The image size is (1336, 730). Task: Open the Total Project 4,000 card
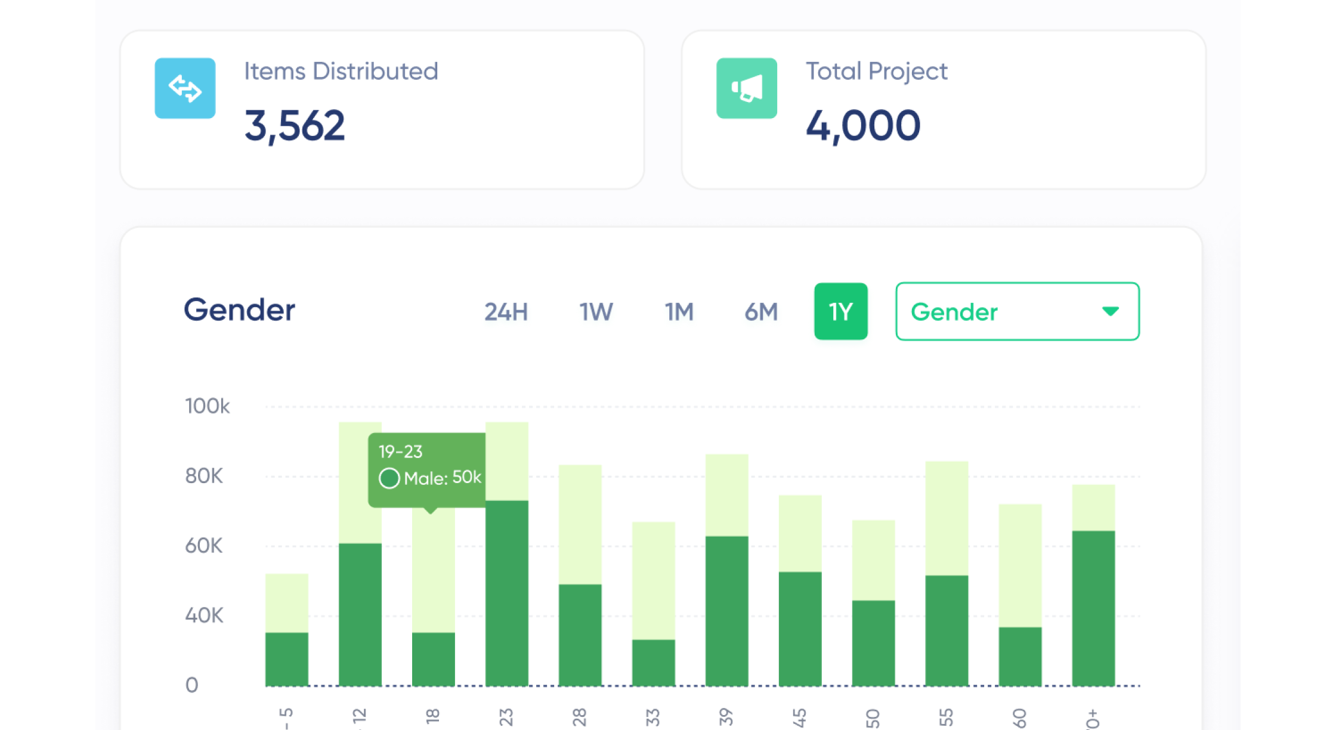(x=943, y=110)
